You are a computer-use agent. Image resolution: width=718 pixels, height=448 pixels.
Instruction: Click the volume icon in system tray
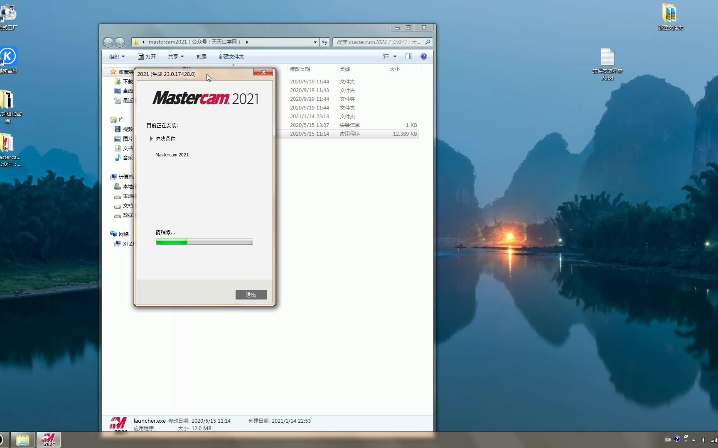pyautogui.click(x=703, y=440)
